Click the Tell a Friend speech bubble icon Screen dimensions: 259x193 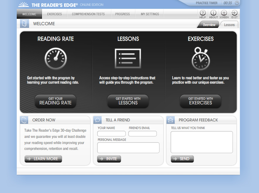(x=97, y=120)
